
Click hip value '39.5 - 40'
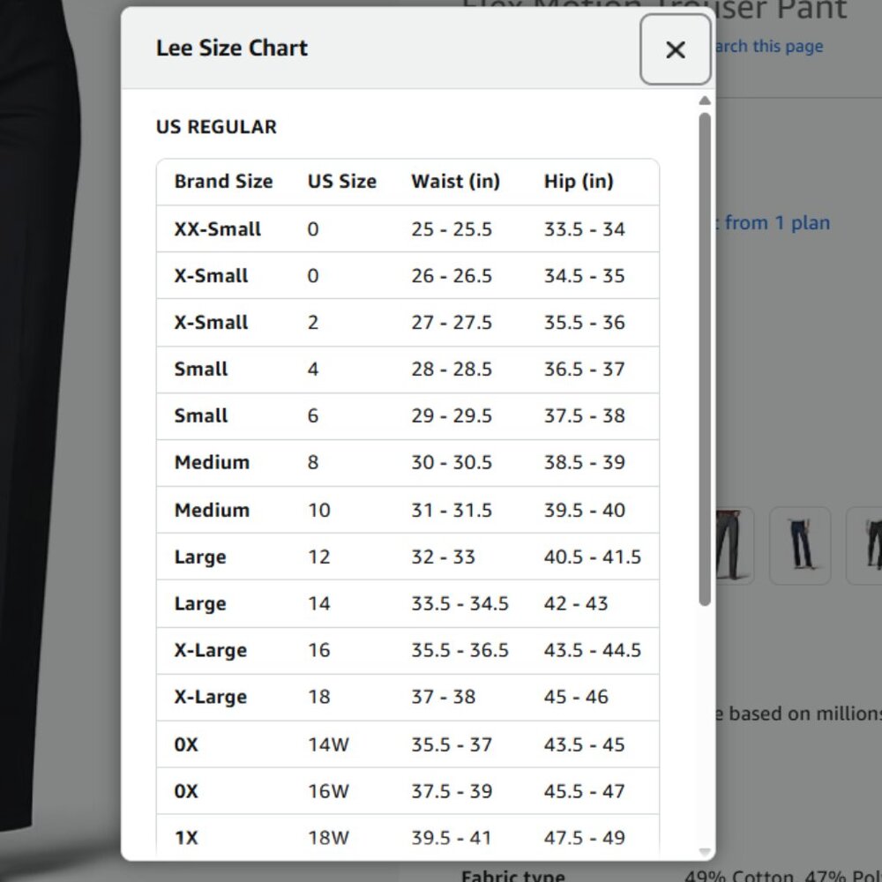[x=585, y=510]
